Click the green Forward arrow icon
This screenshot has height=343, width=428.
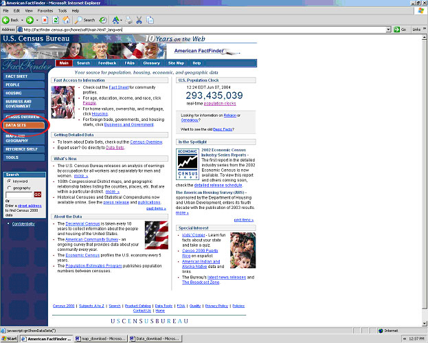tap(30, 20)
